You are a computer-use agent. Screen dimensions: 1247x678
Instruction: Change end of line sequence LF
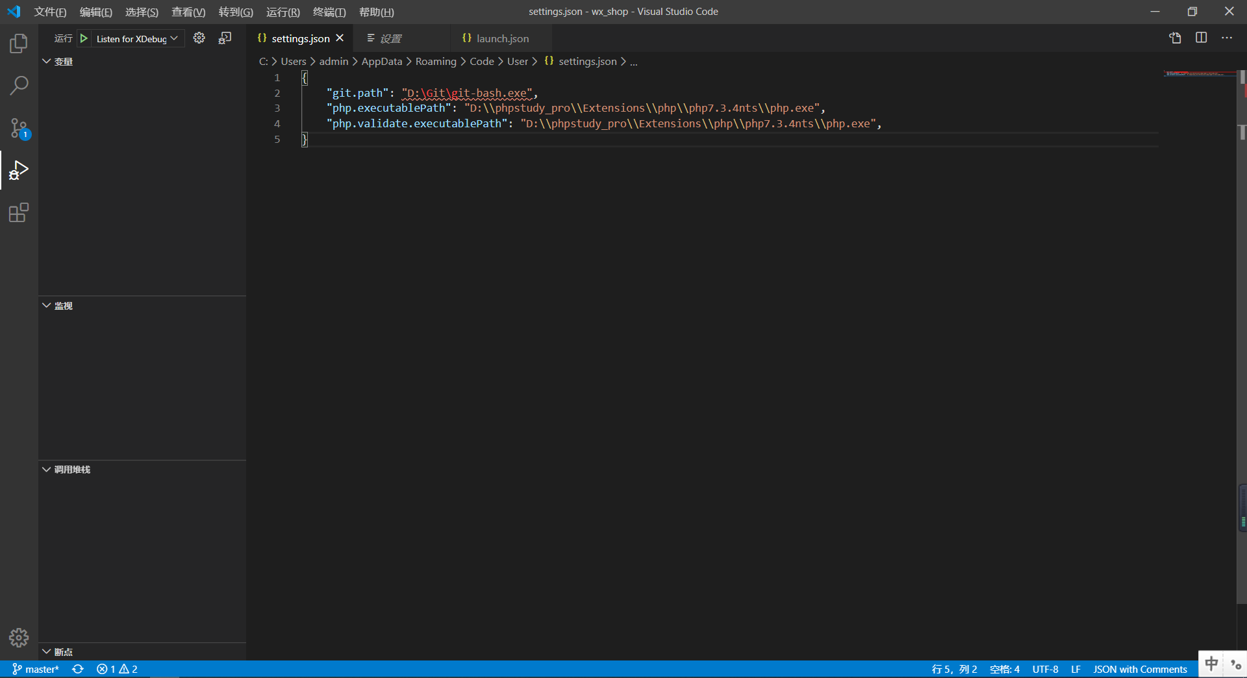1076,669
